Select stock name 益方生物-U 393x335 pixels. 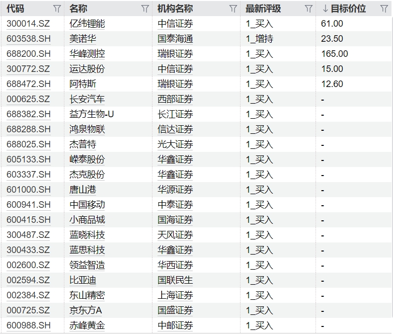(92, 114)
